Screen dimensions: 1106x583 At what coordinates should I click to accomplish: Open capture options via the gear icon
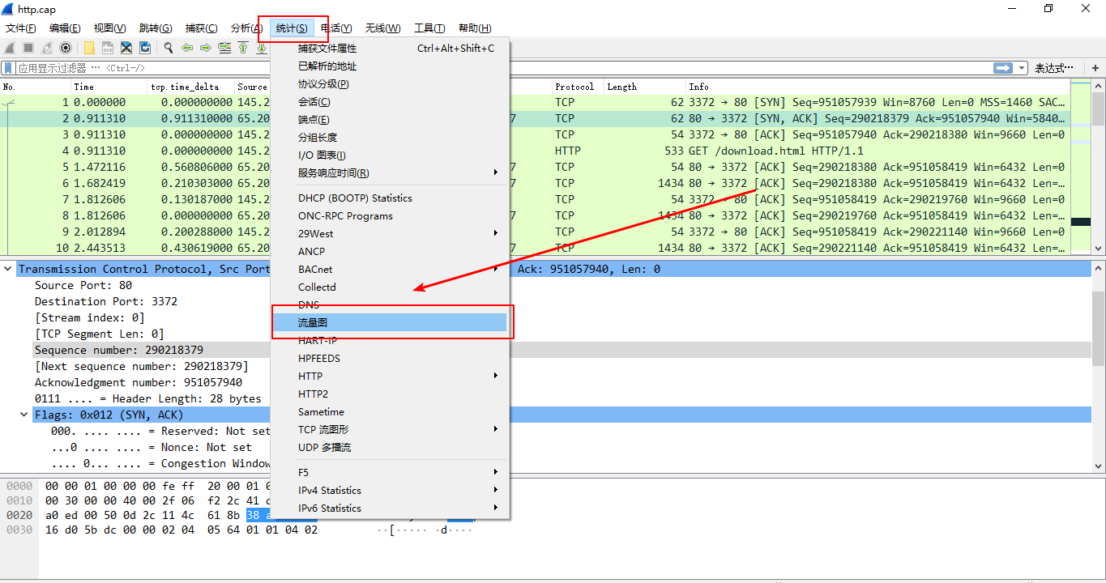tap(66, 48)
